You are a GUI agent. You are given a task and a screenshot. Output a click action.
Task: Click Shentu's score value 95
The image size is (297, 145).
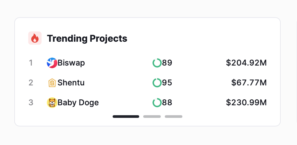(167, 83)
